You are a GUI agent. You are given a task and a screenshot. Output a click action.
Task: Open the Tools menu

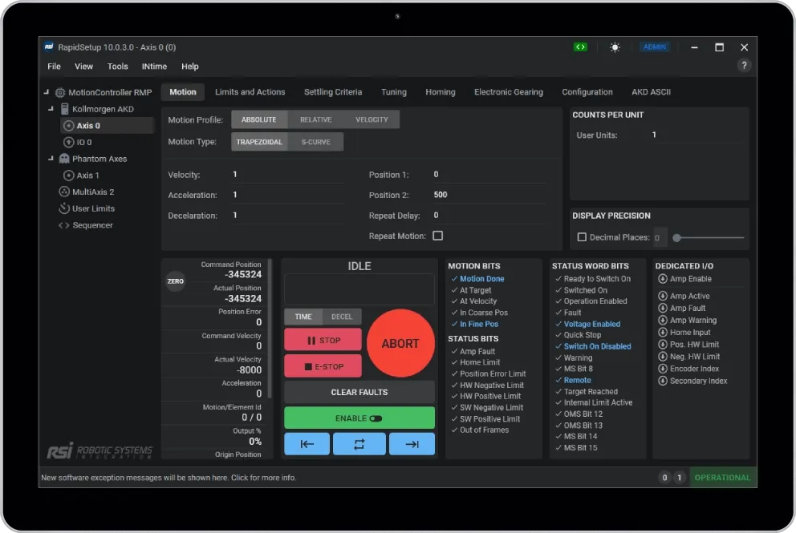click(x=117, y=66)
